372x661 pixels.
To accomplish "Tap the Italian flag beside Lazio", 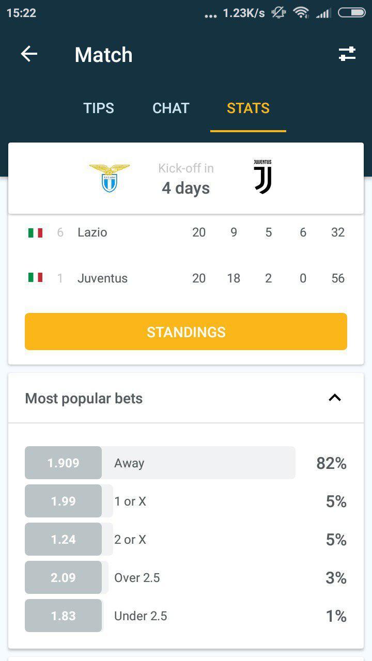I will (x=35, y=232).
